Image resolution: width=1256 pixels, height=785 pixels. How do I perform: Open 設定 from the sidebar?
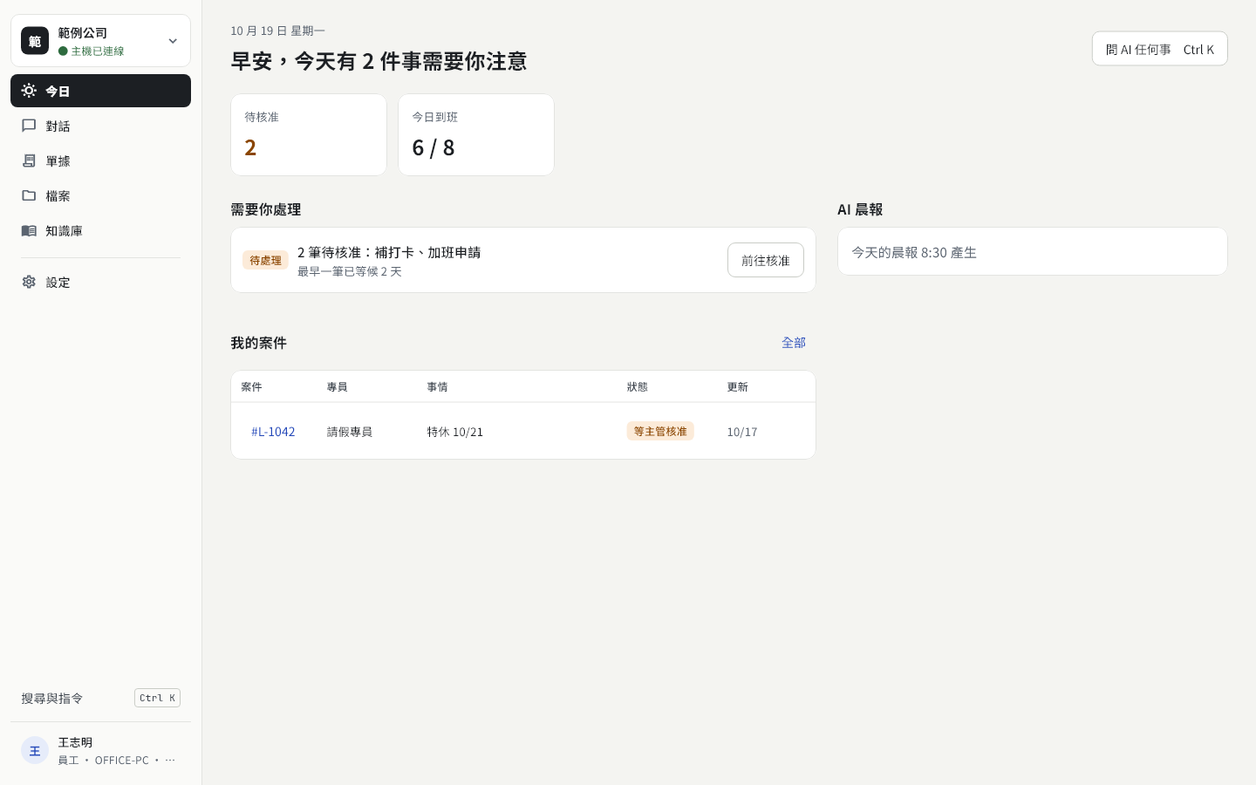pos(100,282)
